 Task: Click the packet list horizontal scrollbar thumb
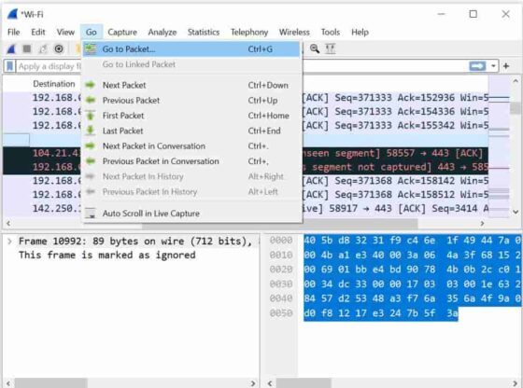click(x=280, y=224)
